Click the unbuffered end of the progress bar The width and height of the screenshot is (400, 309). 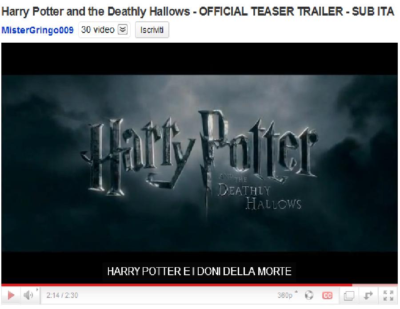coord(375,285)
